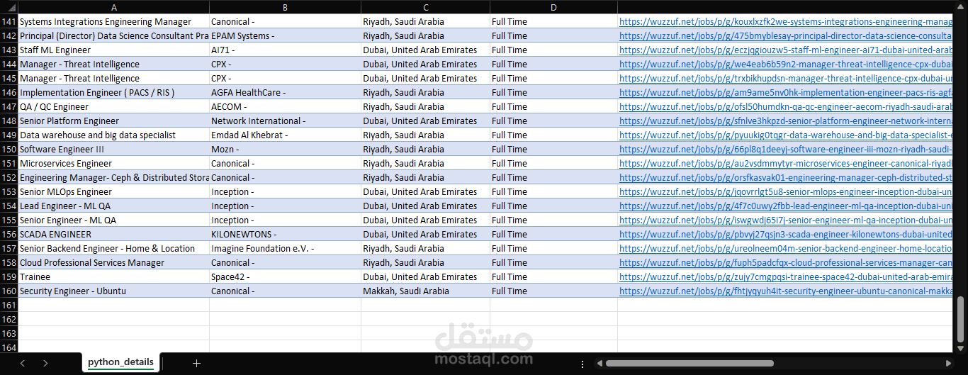
Task: Open the cloud-professional-services-manager wuzzuf link
Action: (x=786, y=262)
